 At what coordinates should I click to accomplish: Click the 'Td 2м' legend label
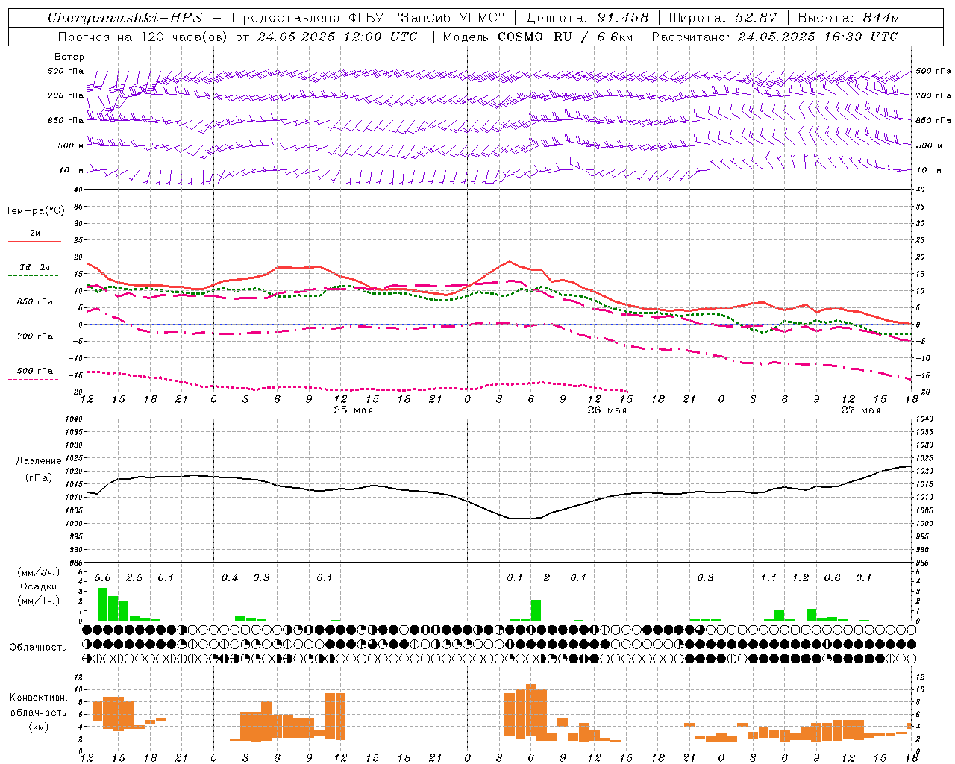tap(35, 267)
